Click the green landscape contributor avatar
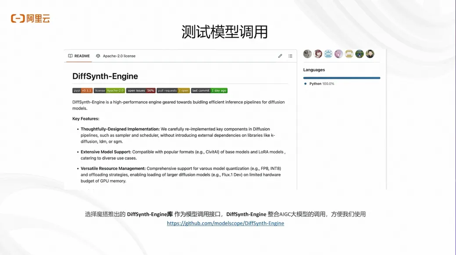This screenshot has height=255, width=456. (x=359, y=54)
